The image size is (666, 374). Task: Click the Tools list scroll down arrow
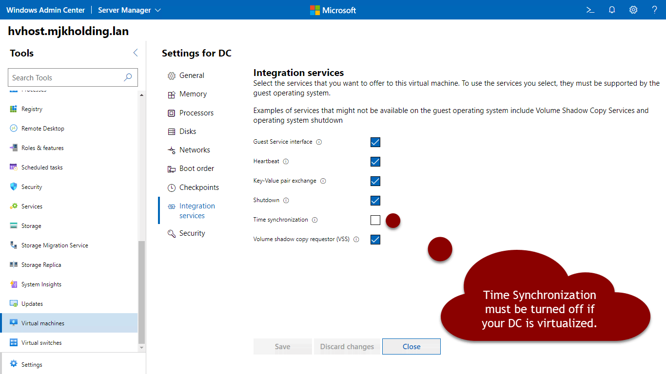tap(142, 348)
